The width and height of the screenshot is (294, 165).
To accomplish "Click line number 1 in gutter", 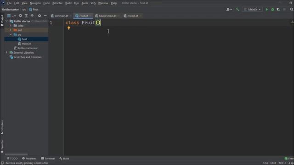I will [x=51, y=23].
